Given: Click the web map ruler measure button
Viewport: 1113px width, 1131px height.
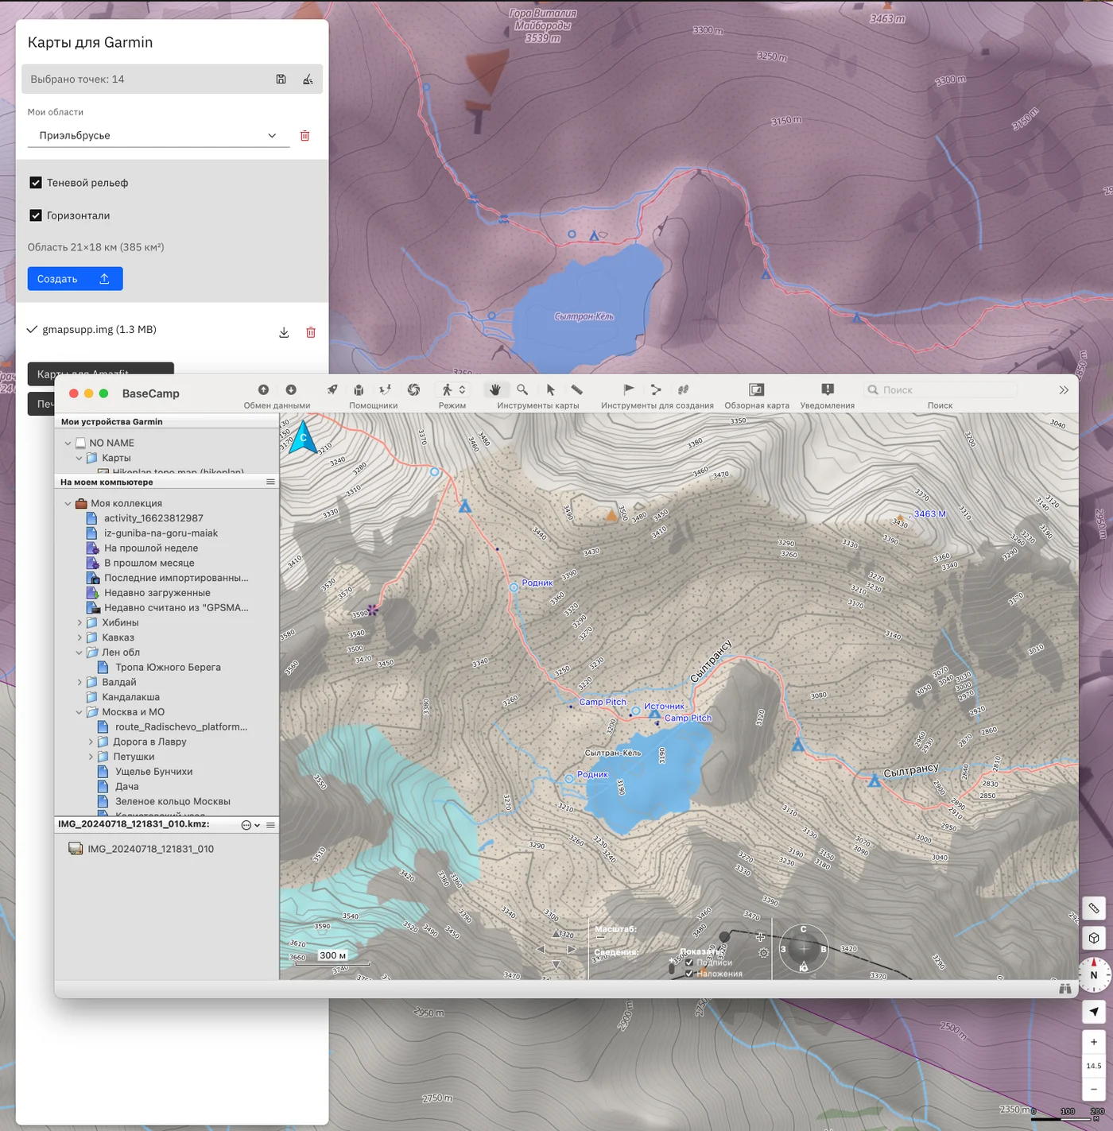Looking at the screenshot, I should (1094, 908).
